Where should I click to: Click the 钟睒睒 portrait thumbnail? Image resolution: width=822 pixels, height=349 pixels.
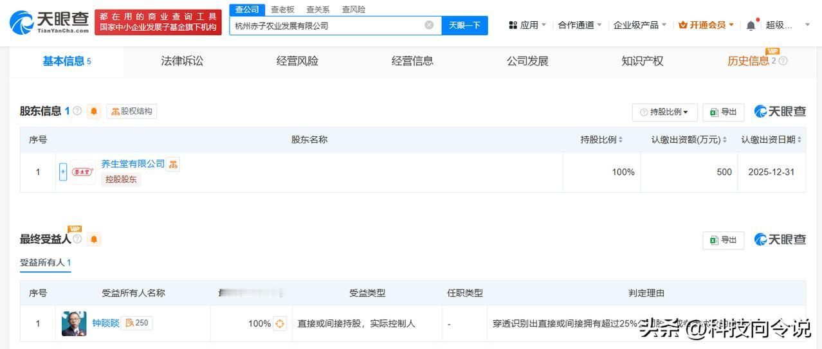pyautogui.click(x=74, y=323)
